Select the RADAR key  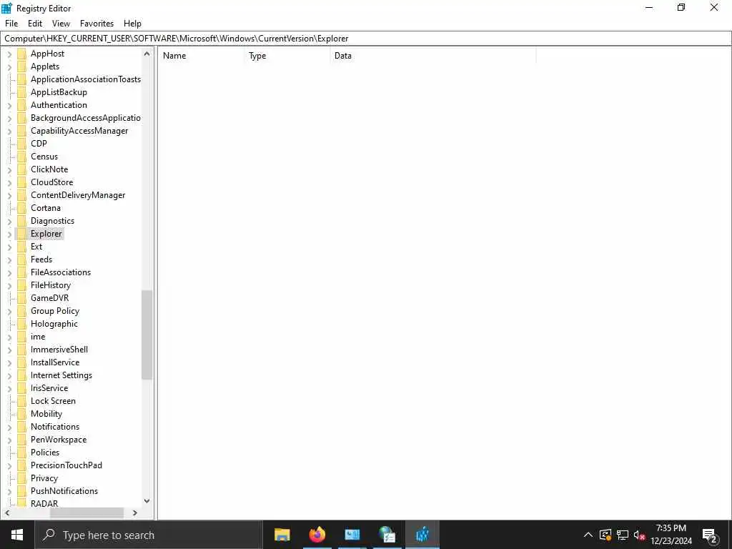[44, 503]
